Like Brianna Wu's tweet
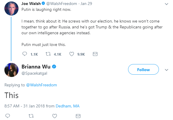 (x=55, y=116)
